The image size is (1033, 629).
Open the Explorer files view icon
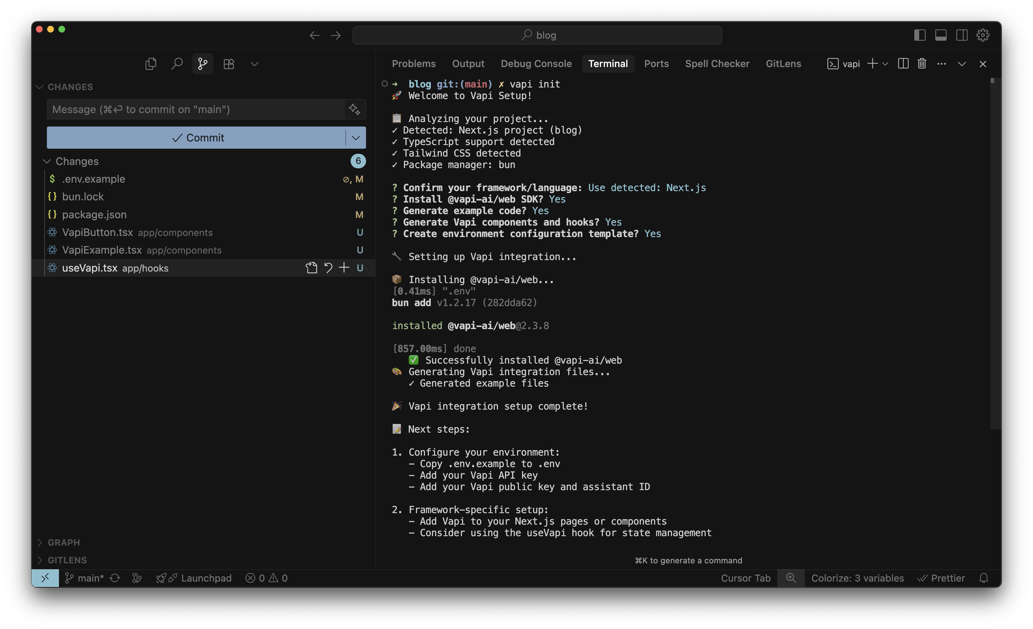pos(150,64)
